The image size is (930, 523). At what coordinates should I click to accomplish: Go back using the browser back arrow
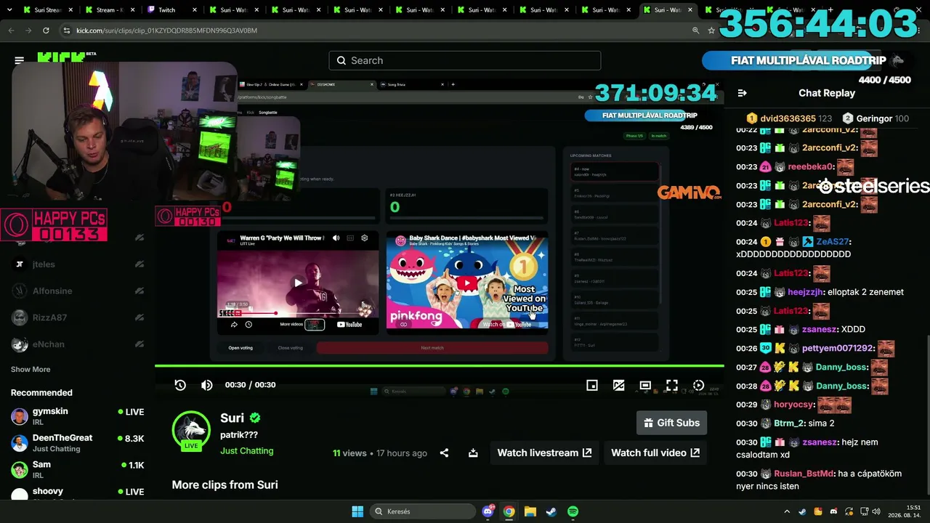[11, 31]
